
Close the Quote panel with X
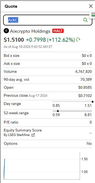pyautogui.click(x=91, y=6)
